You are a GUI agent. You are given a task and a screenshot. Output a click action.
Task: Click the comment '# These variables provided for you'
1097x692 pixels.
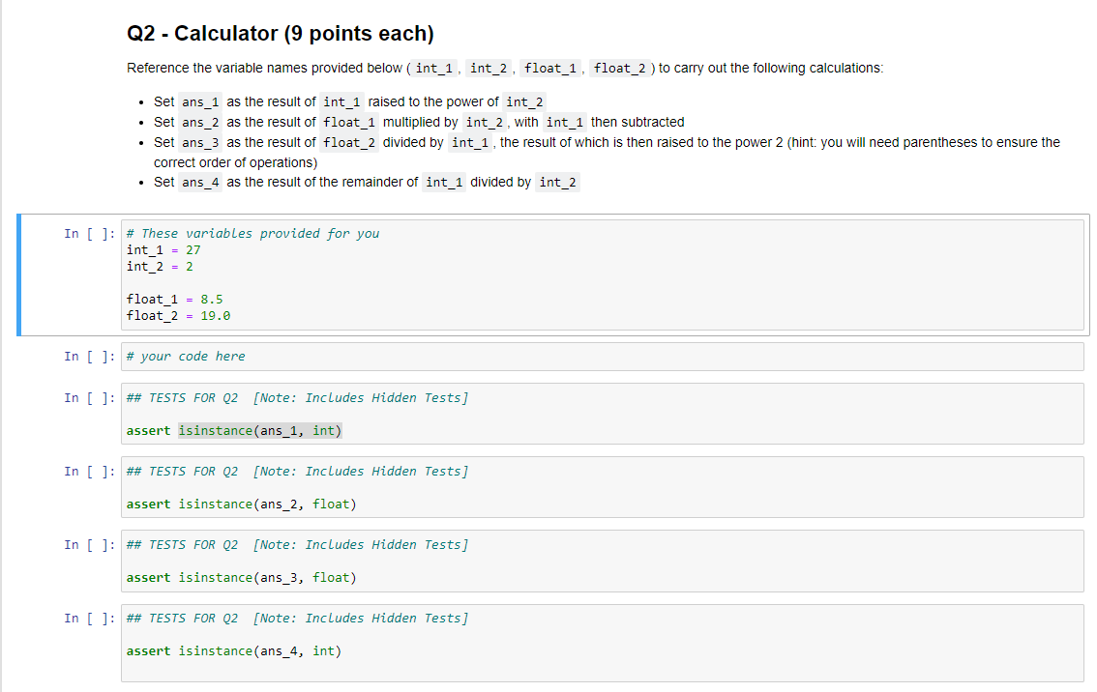point(252,233)
